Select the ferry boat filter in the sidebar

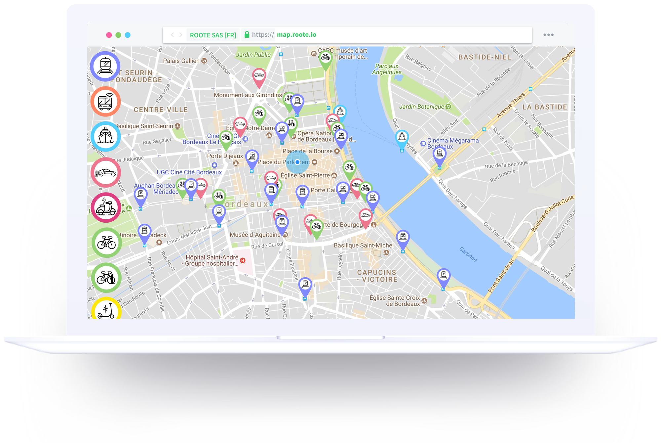pyautogui.click(x=105, y=137)
